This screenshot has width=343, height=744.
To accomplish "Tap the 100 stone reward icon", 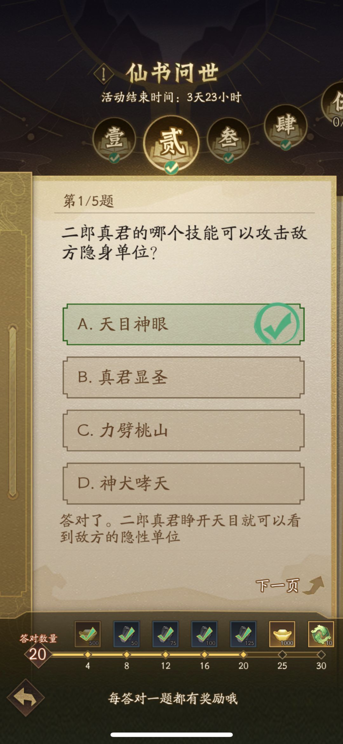I will (x=204, y=634).
